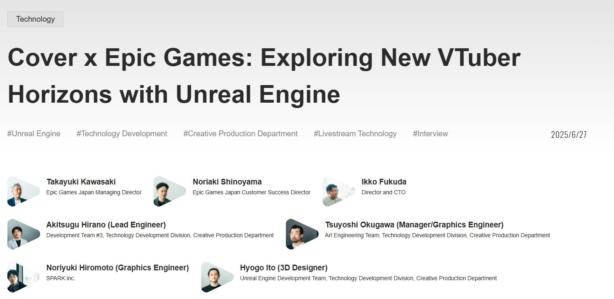Click Takayuki Kawasaki's profile photo
Viewport: 614px width, 299px height.
[23, 191]
